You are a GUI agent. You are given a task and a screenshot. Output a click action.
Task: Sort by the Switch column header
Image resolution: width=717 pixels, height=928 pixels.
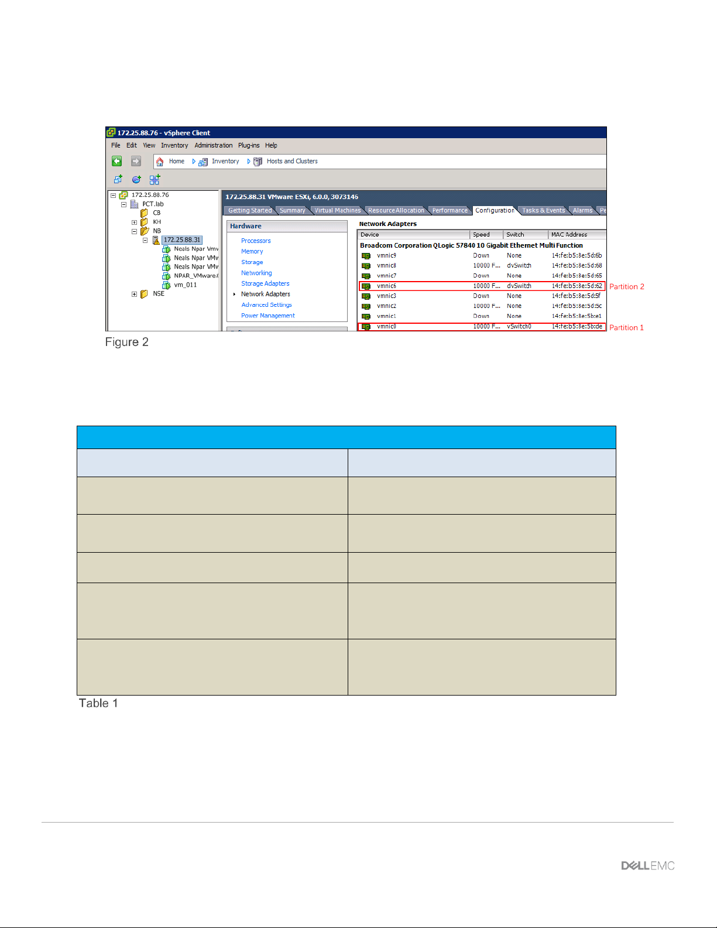point(526,234)
